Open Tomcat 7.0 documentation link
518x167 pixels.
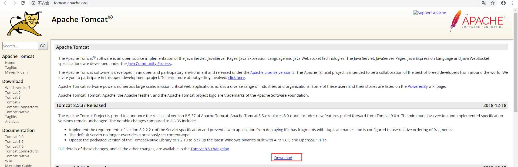(x=14, y=146)
